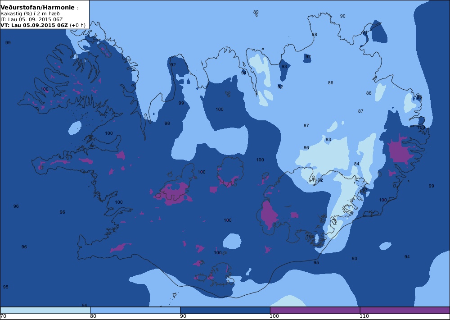Screen dimensions: 450x320
Task: Click the 'Veðurstofan/Harmonie' title text
Action: pos(37,8)
